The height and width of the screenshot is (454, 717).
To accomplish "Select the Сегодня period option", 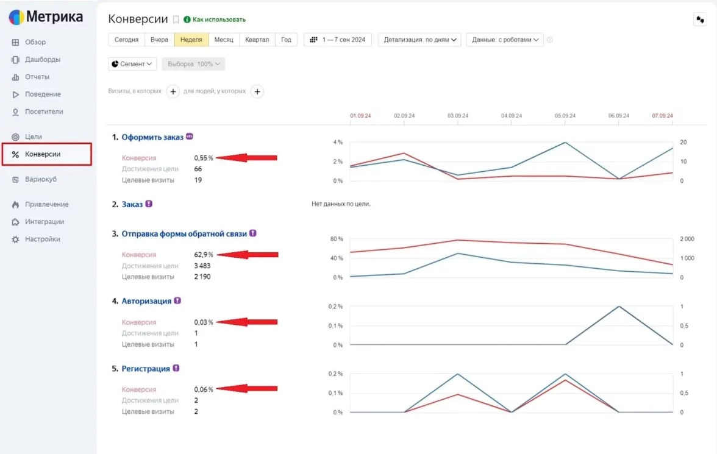I will pyautogui.click(x=127, y=40).
